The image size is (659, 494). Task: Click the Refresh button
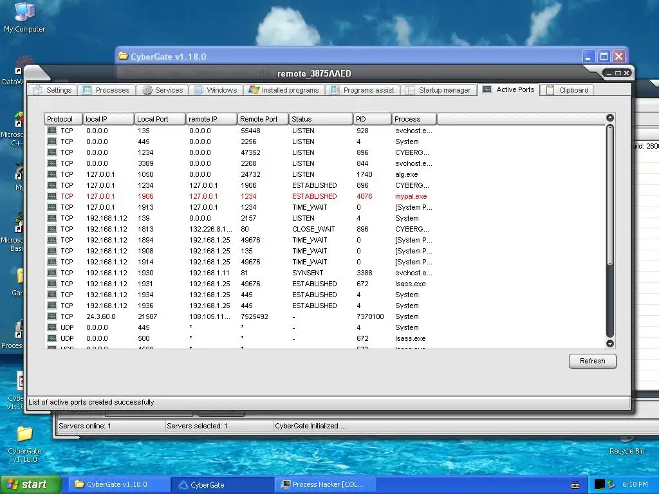(593, 361)
